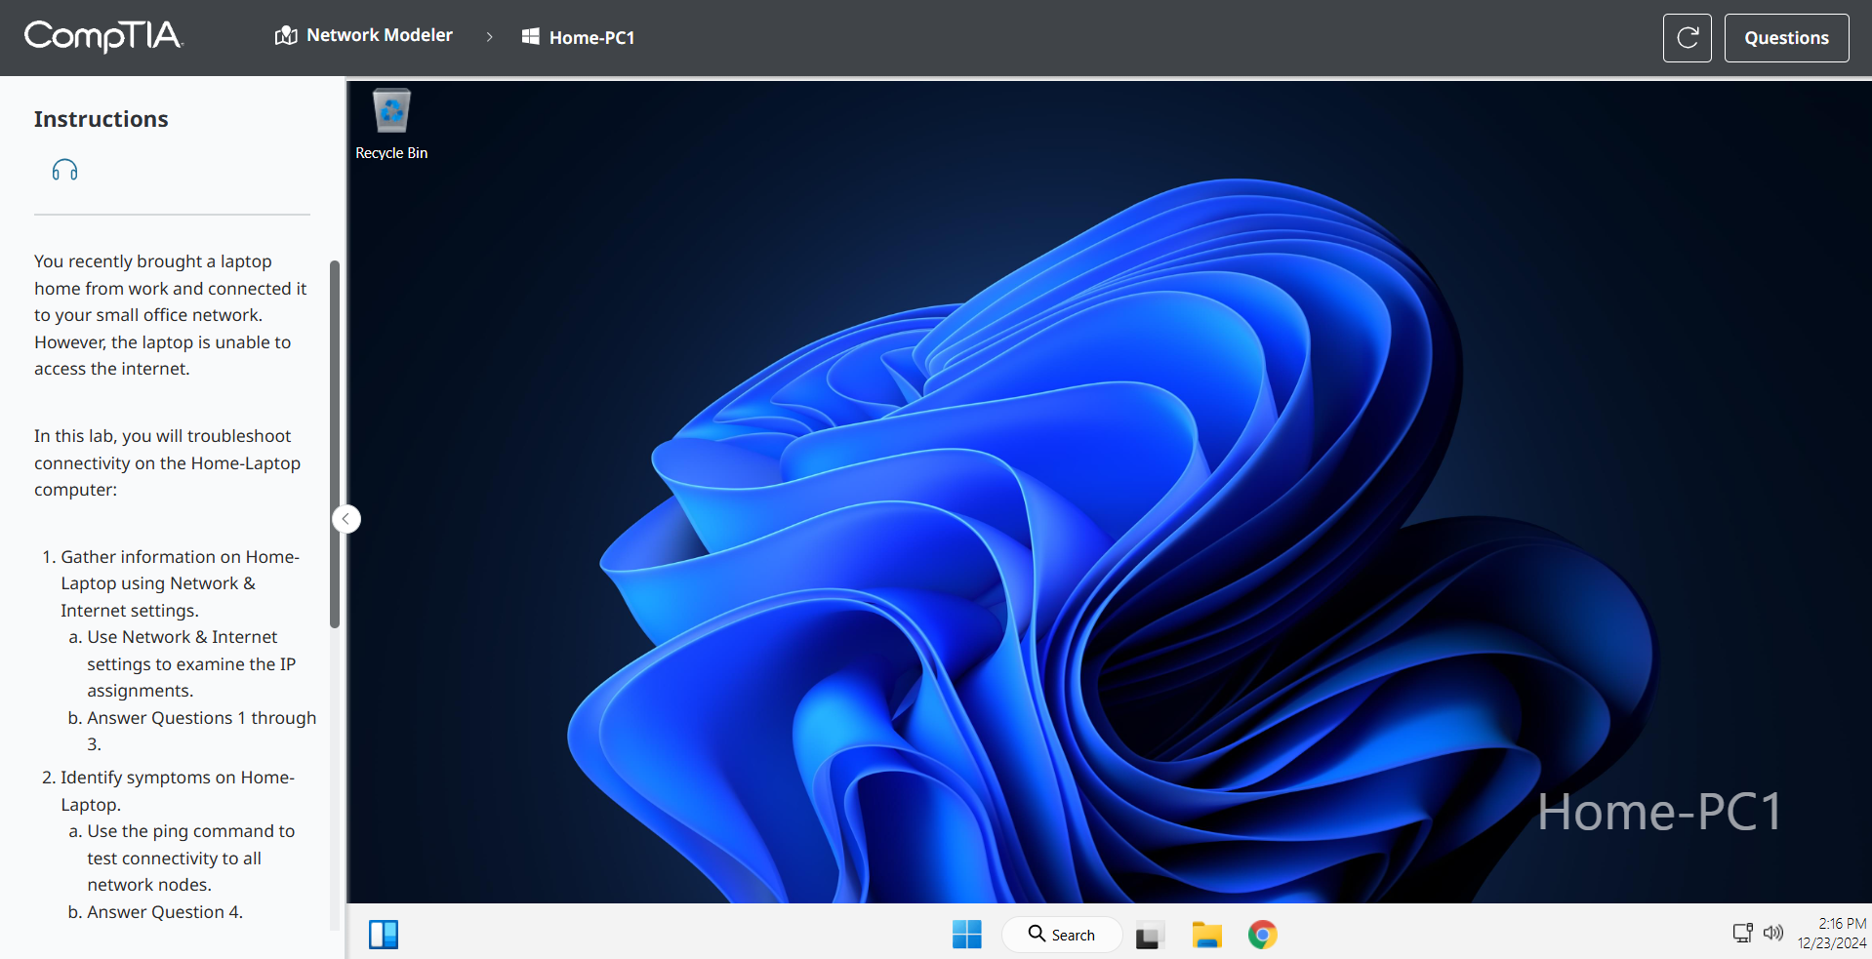The height and width of the screenshot is (959, 1872).
Task: Open the Windows Start menu
Action: tap(966, 935)
